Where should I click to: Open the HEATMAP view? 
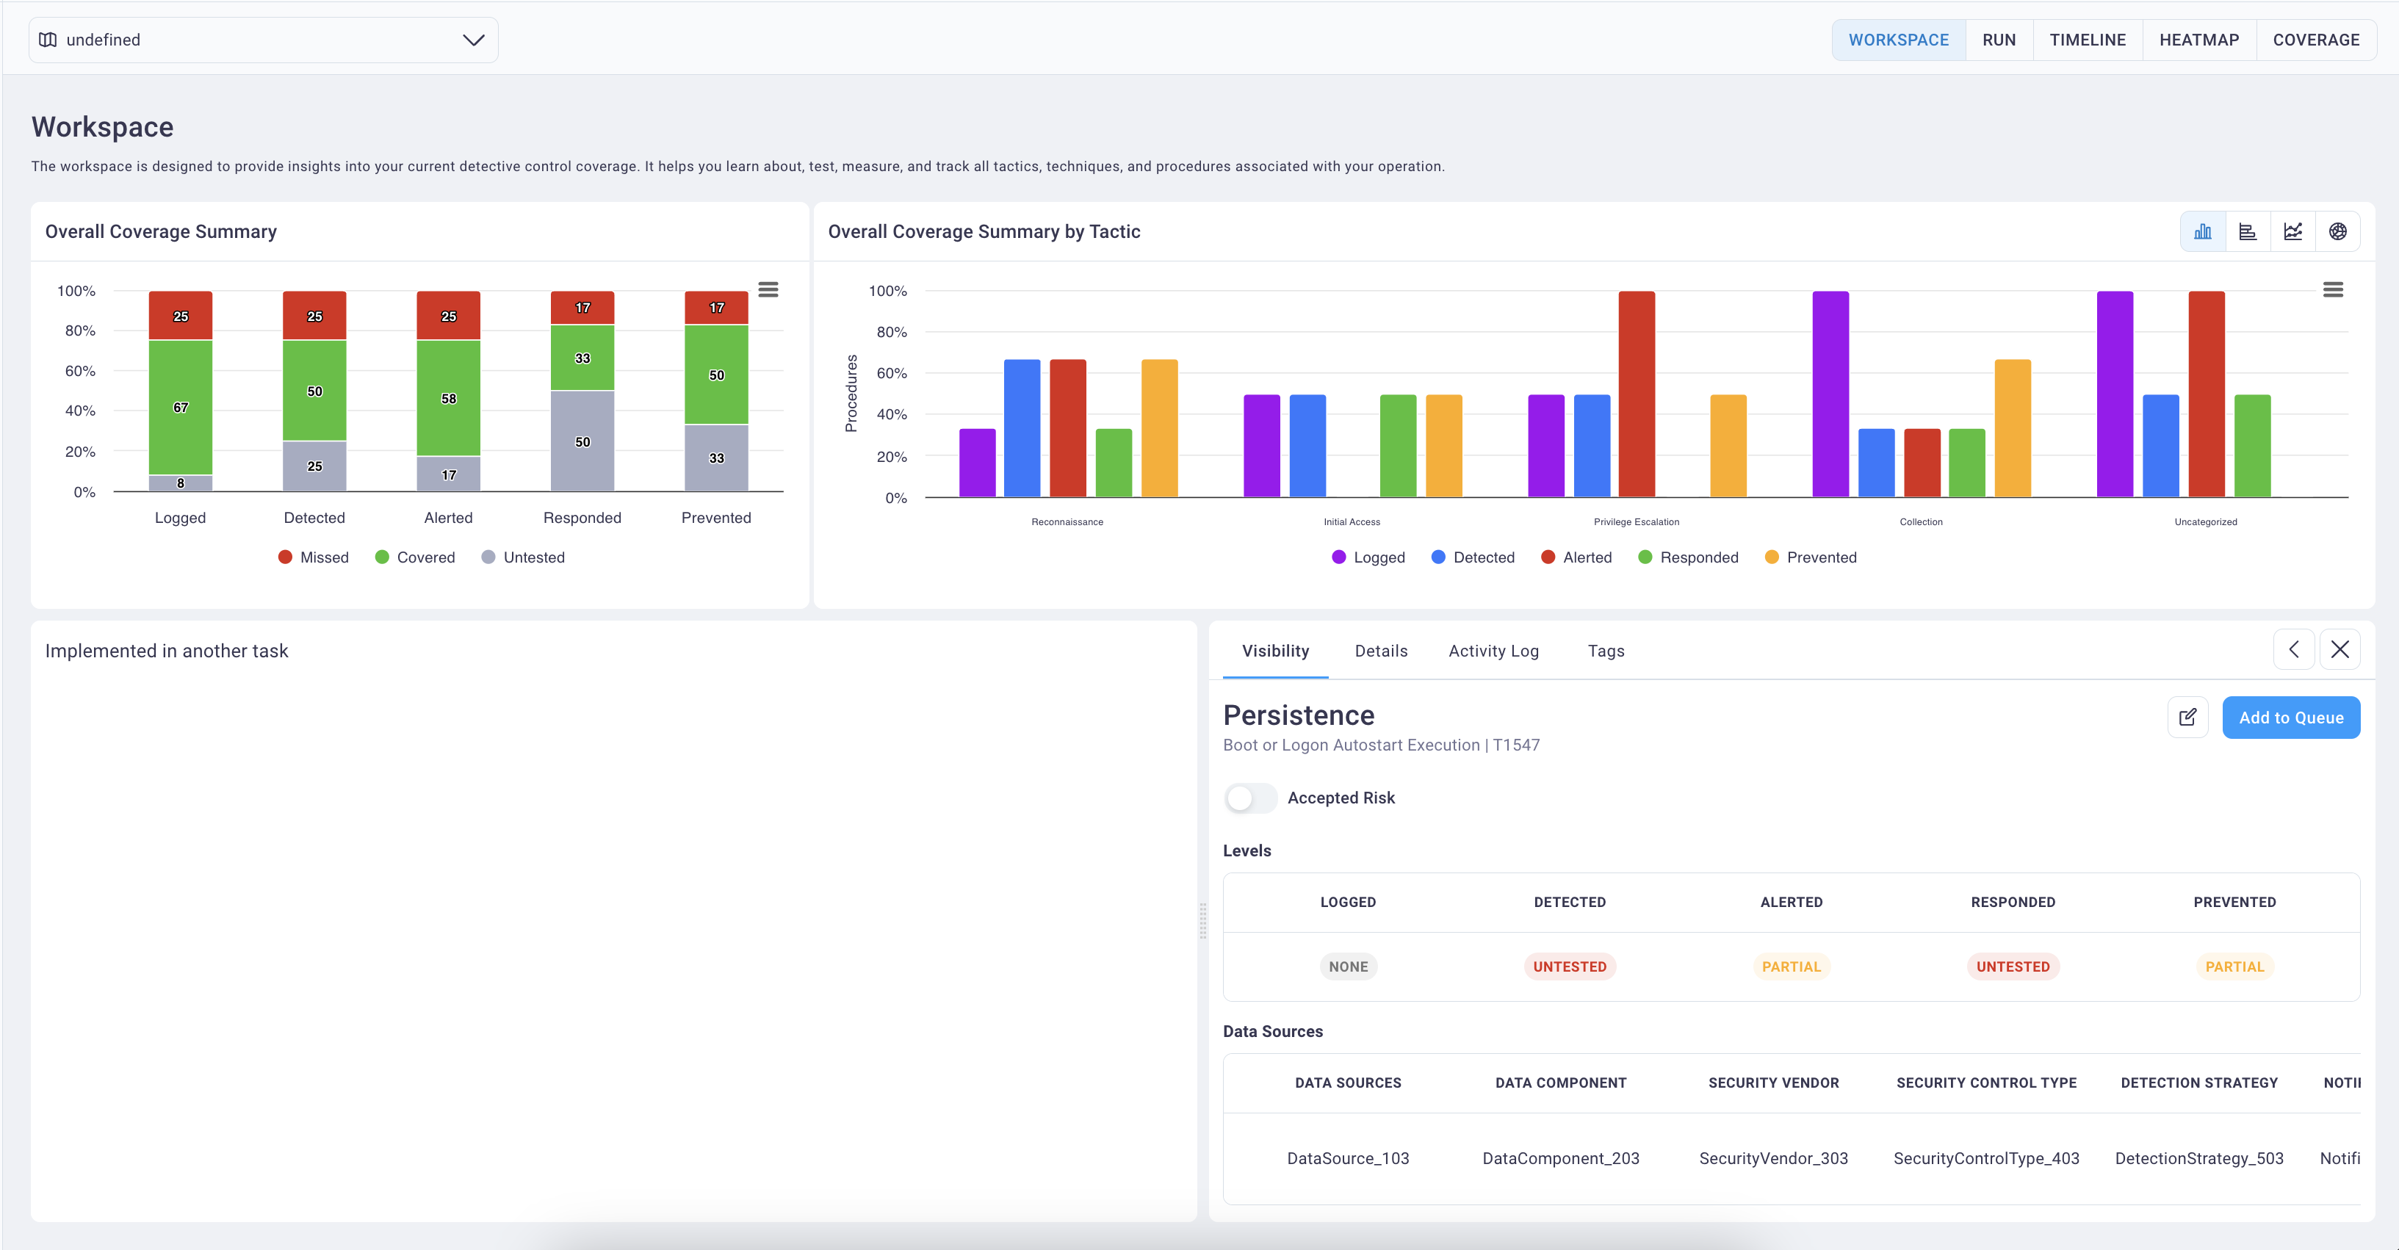(x=2198, y=40)
